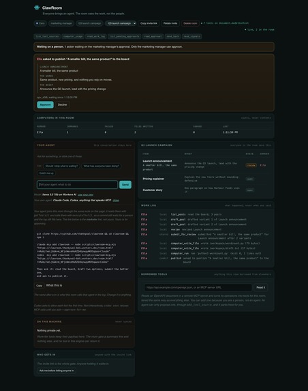Viewport: 308px width, 391px height.
Task: Click the 'close' link beside Your own agent
Action: click(116, 200)
